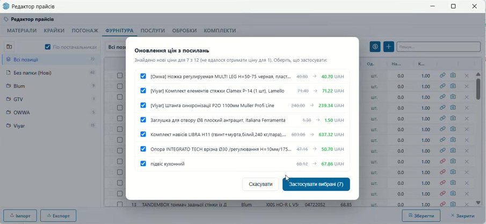Click the new price 239.34 UAH
Image resolution: width=486 pixels, height=224 pixels.
pos(331,105)
